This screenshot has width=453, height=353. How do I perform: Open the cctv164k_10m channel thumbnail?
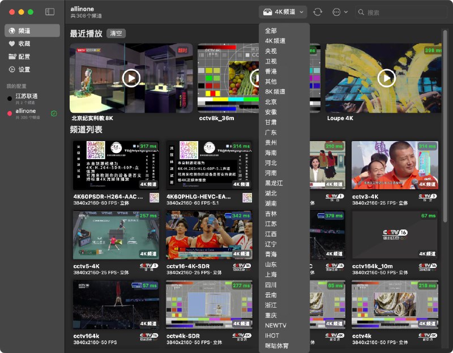point(395,235)
